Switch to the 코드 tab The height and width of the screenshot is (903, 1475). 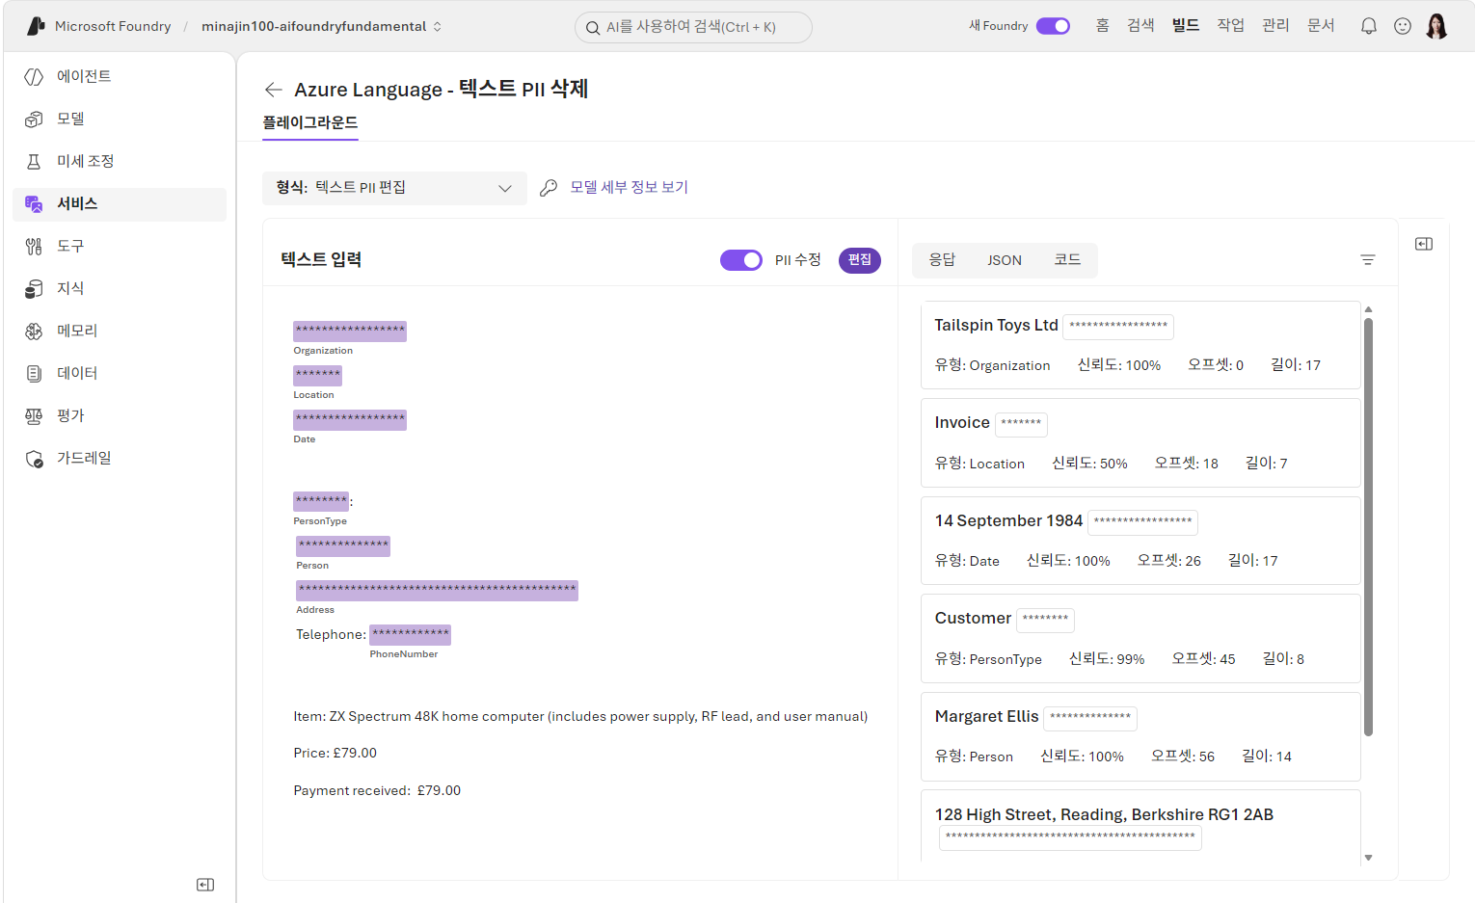(1067, 260)
